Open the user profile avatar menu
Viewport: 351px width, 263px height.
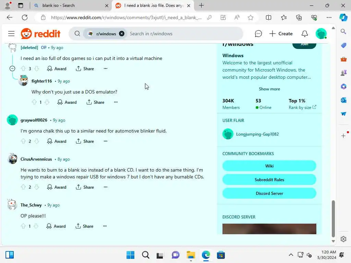pos(321,34)
